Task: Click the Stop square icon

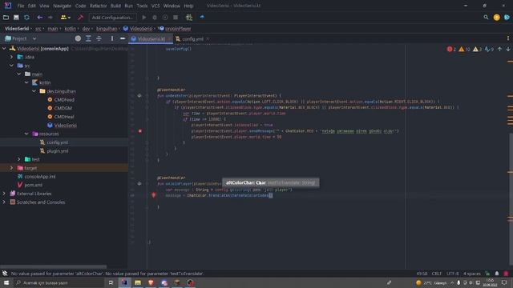Action: click(x=176, y=18)
